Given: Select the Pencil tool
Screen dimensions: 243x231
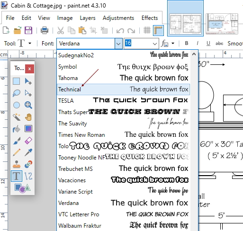Looking at the screenshot, I should click(x=17, y=152).
